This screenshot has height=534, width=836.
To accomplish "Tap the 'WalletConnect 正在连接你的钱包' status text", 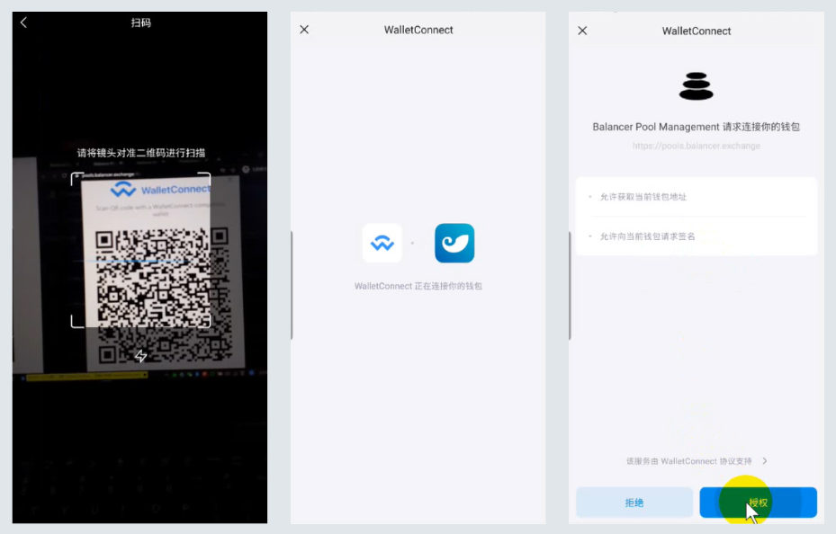I will (x=418, y=286).
